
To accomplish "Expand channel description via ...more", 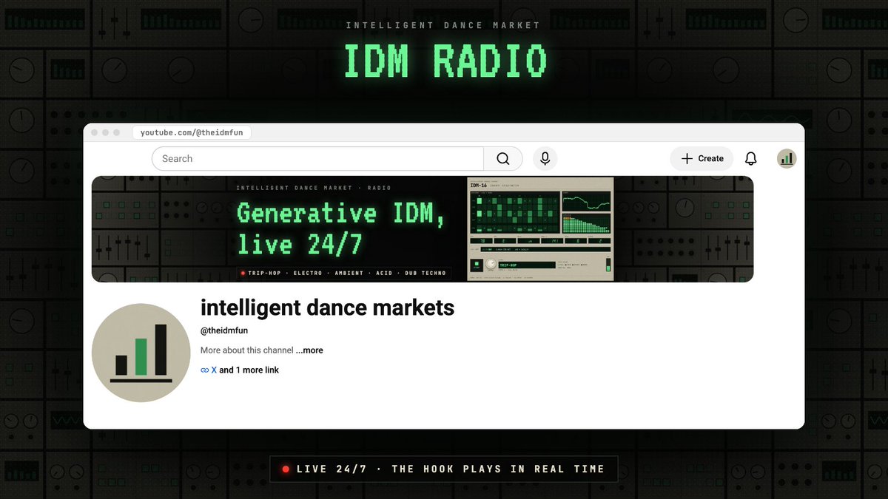I will coord(309,350).
